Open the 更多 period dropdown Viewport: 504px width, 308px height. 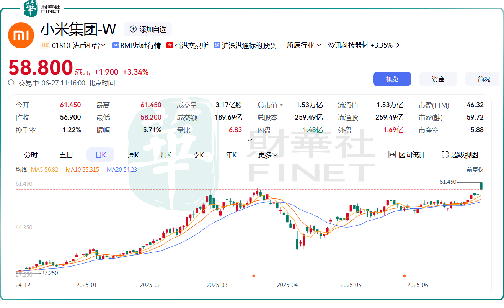268,155
